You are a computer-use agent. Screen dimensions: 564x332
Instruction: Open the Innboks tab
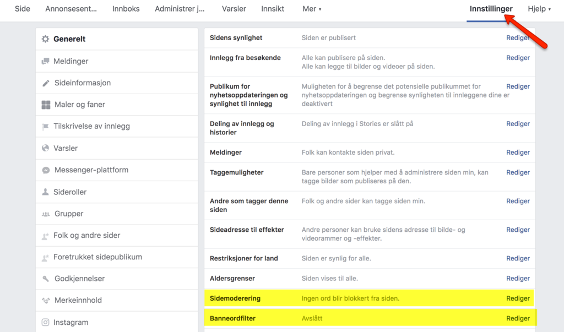click(x=126, y=9)
